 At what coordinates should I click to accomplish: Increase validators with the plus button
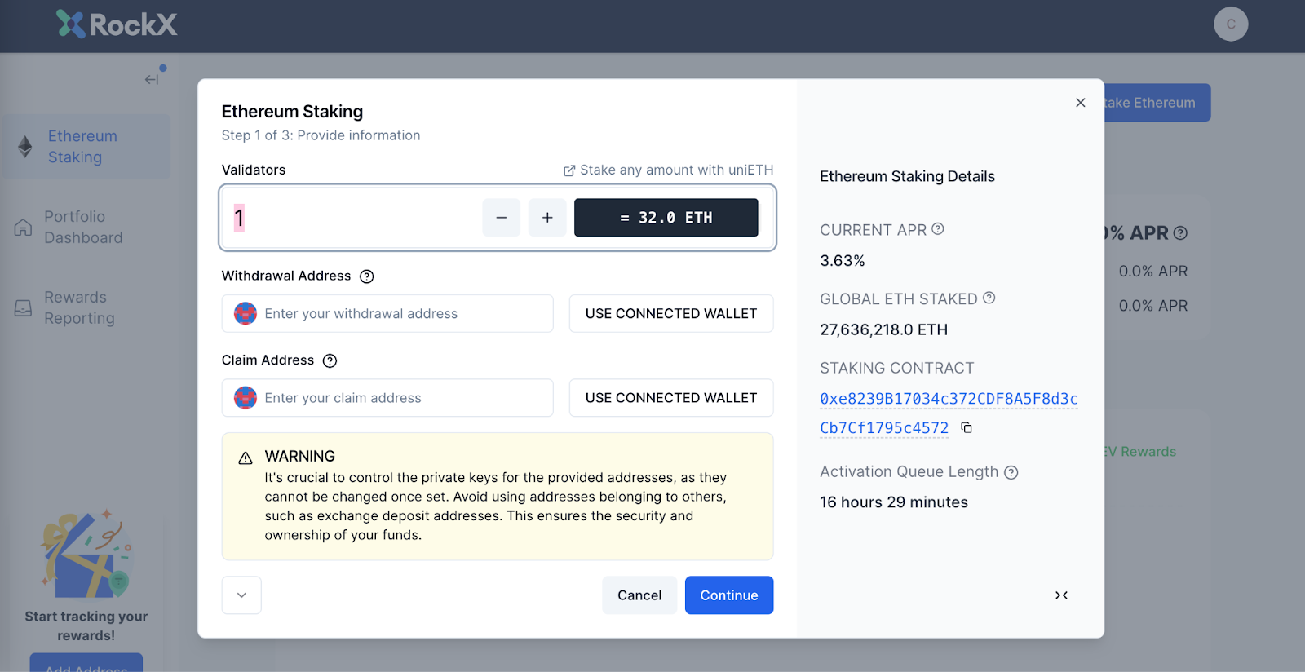(x=547, y=218)
